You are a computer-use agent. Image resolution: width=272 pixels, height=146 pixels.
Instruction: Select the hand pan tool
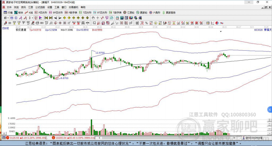[x=93, y=18]
